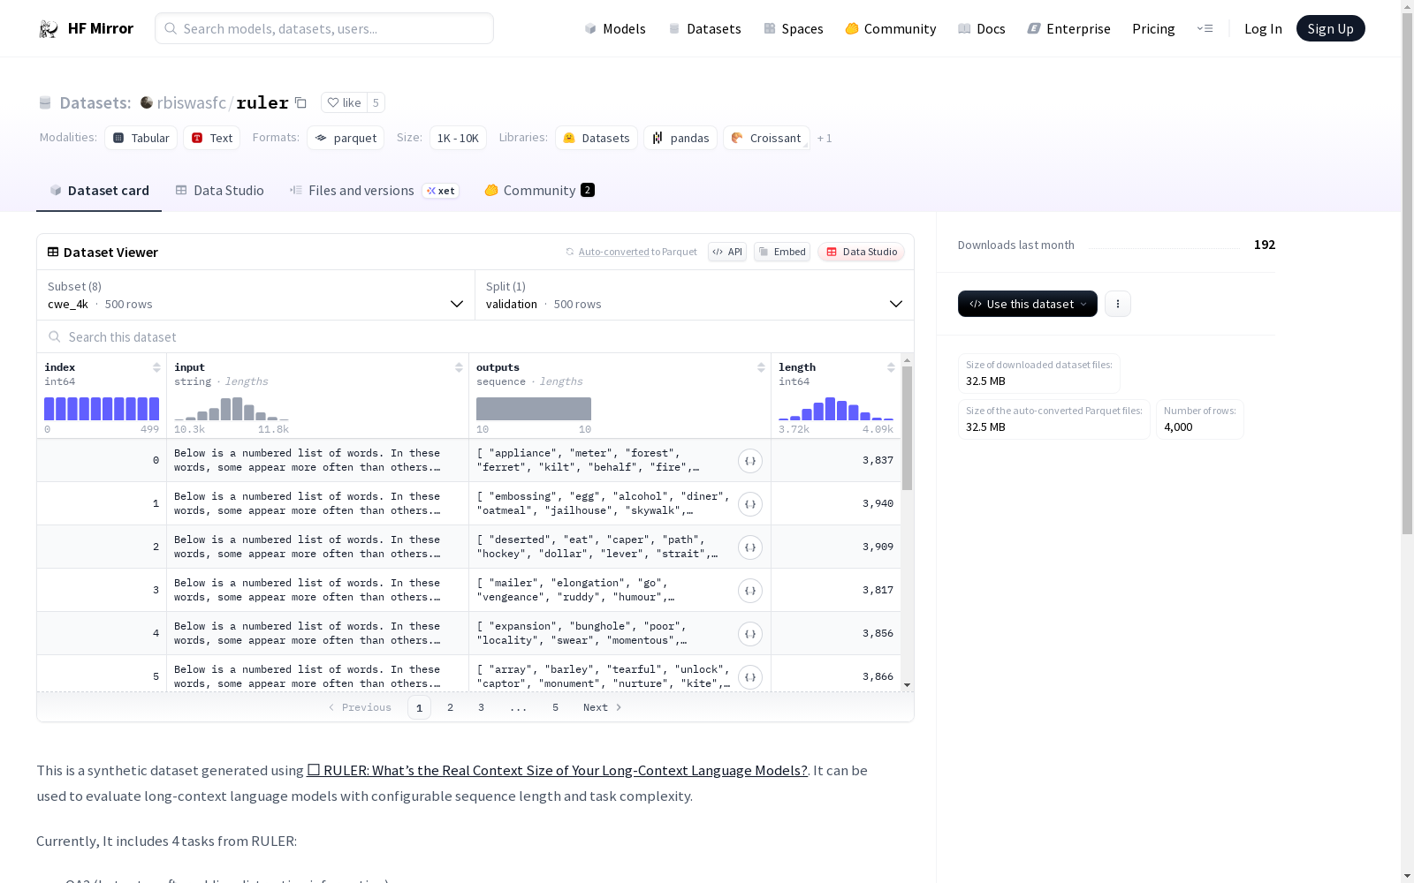
Task: Copy the dataset name with the copy icon
Action: coord(300,102)
